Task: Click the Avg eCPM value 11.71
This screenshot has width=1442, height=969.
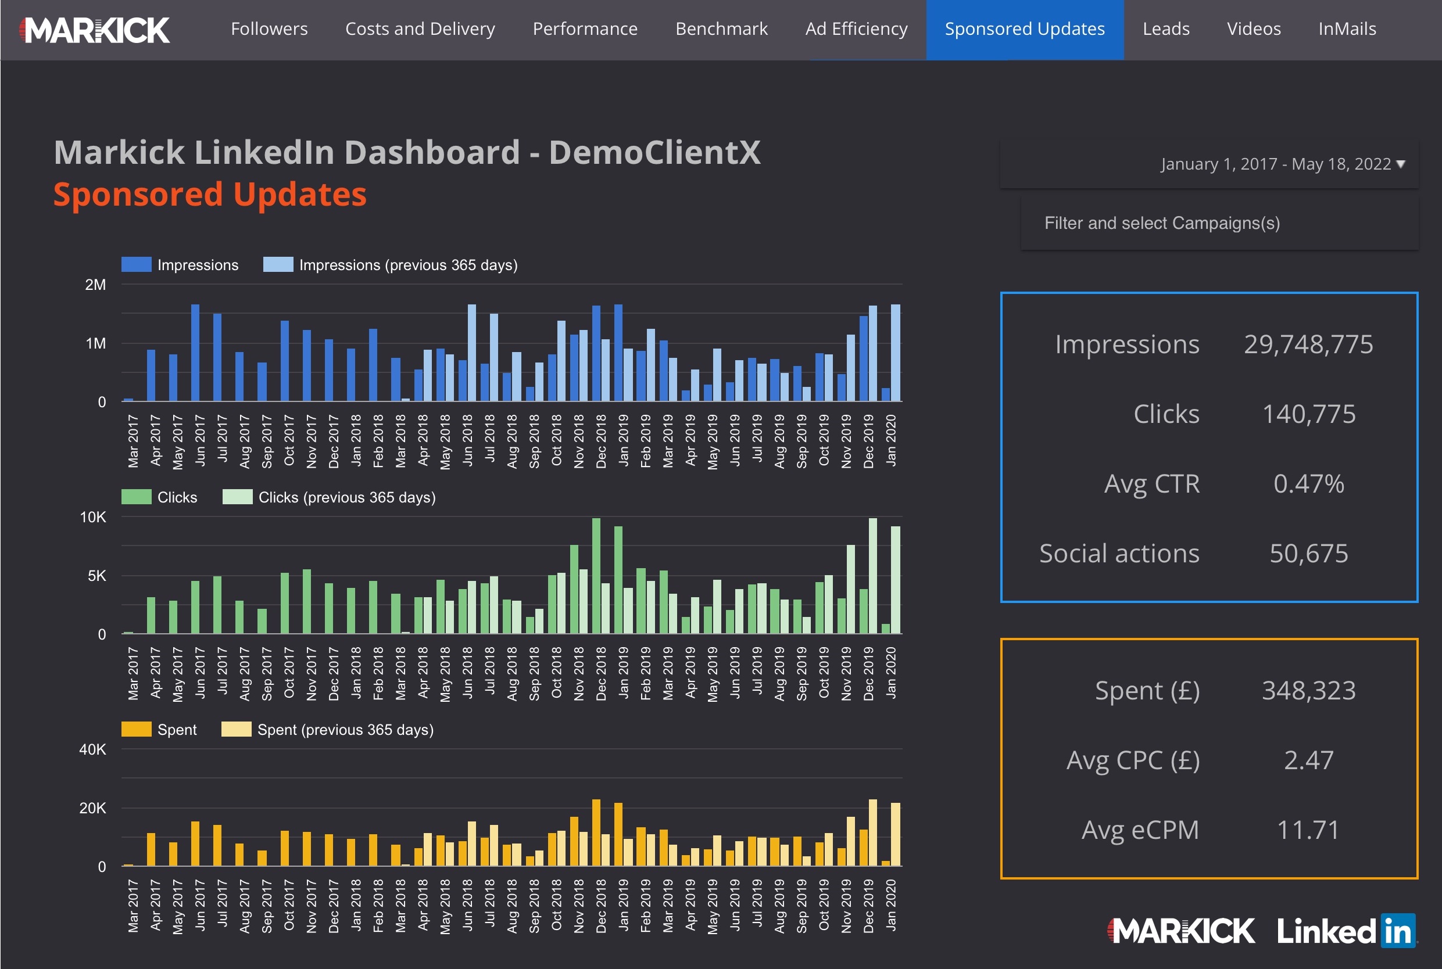Action: (x=1308, y=831)
